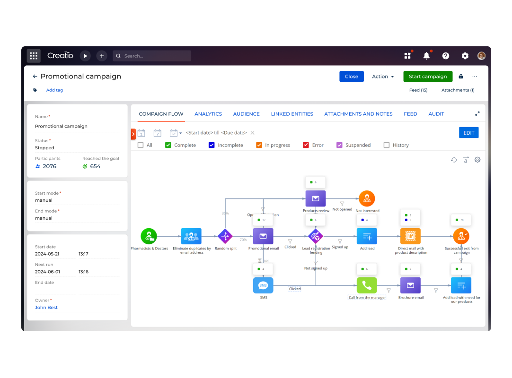Switch to the Analytics tab
The width and height of the screenshot is (512, 378).
tap(208, 114)
